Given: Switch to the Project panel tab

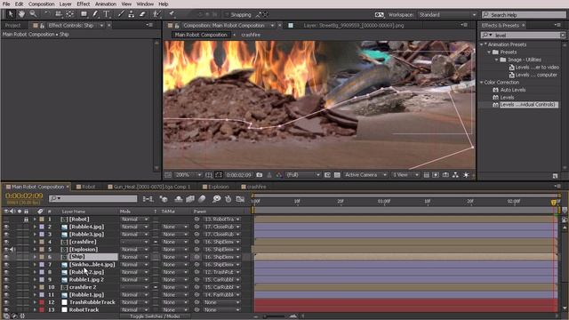Looking at the screenshot, I should [13, 26].
